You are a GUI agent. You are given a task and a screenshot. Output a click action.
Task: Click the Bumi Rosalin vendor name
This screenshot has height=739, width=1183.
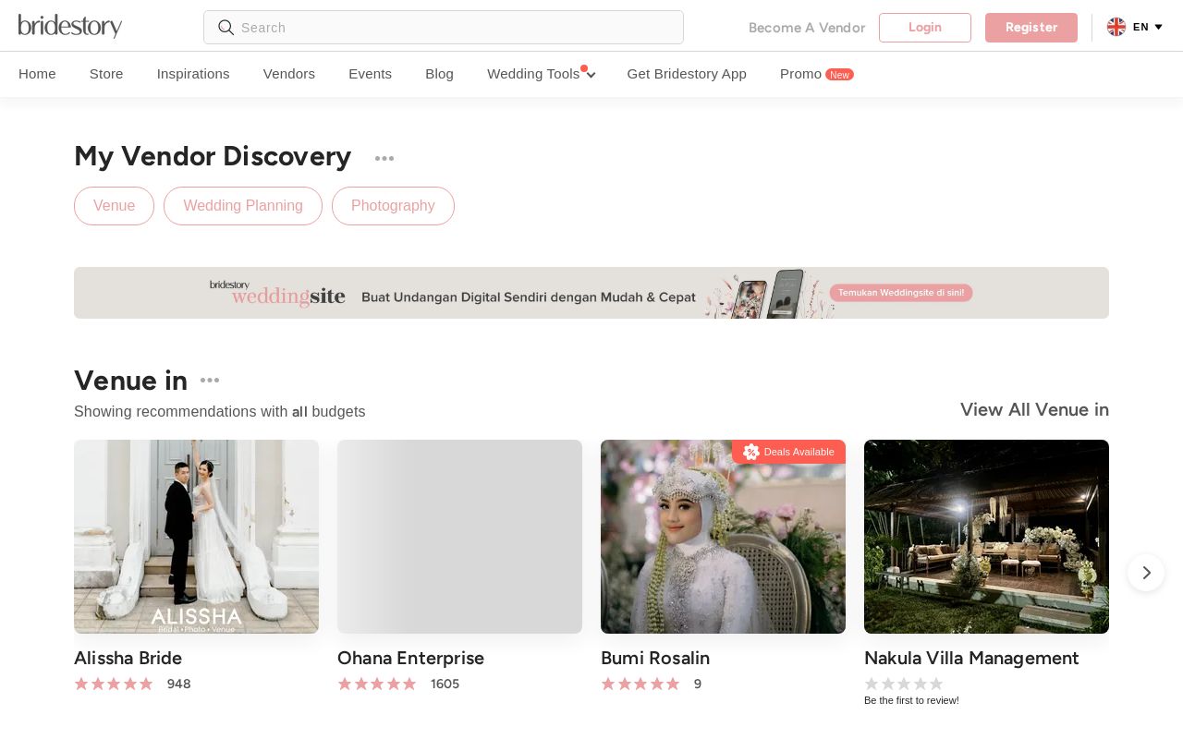(655, 658)
